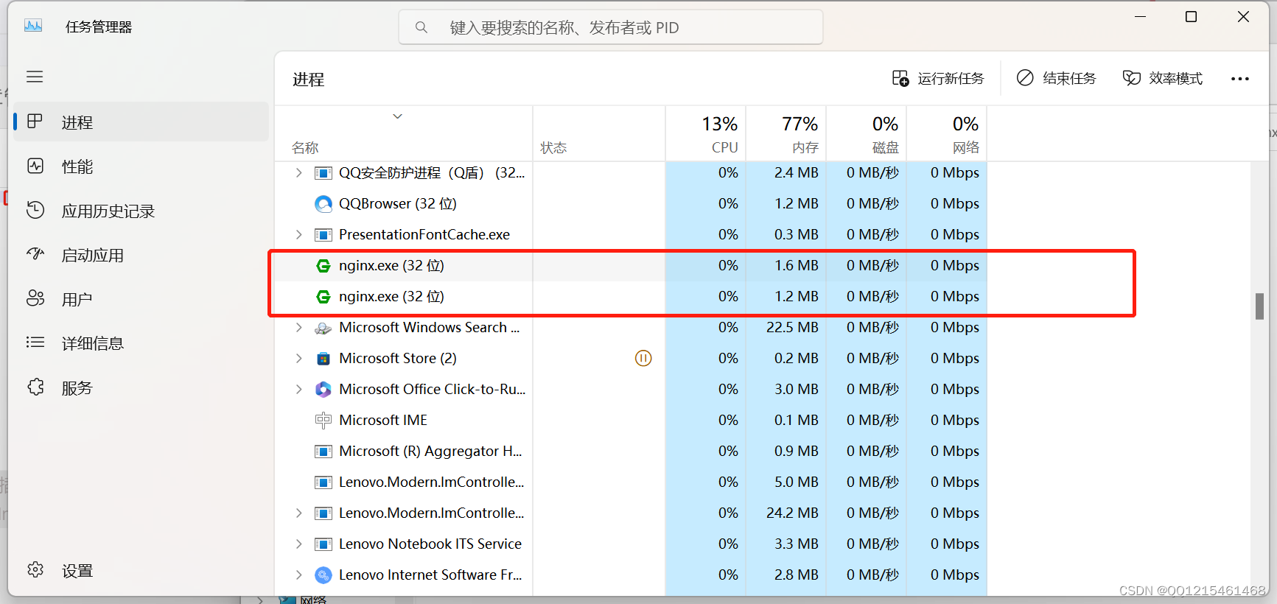Open 设置 at sidebar bottom
Image resolution: width=1277 pixels, height=604 pixels.
pos(141,569)
